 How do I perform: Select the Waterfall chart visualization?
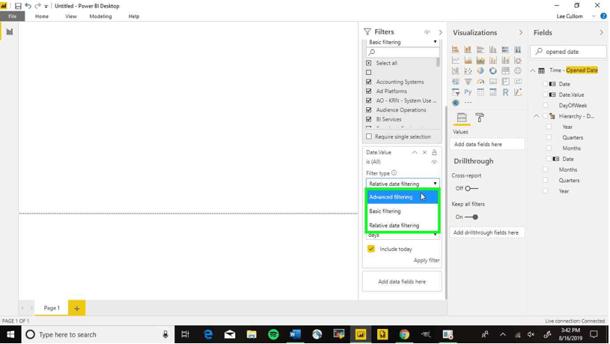click(455, 71)
